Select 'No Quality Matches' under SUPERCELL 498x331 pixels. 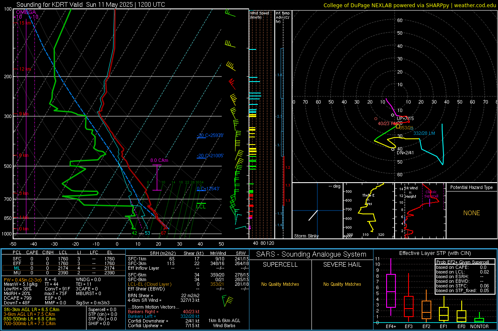(x=280, y=284)
